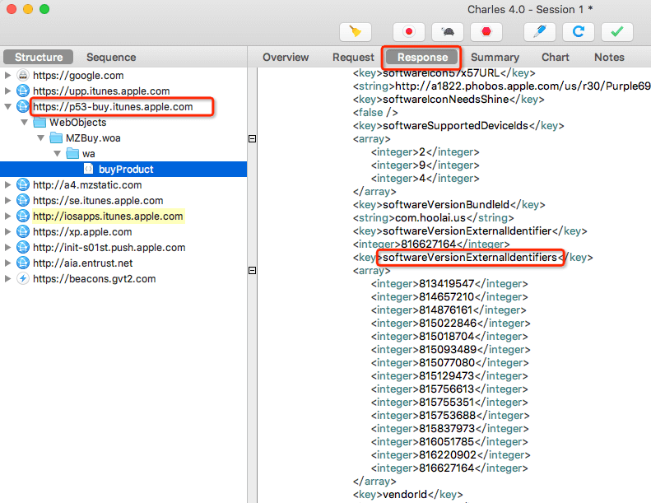Click the pen Compose request icon

point(540,32)
